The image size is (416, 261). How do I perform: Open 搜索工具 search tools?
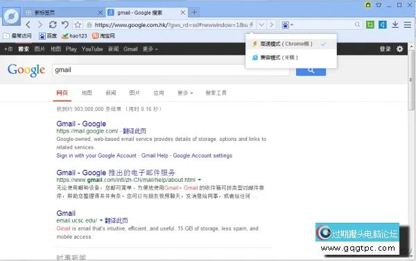[216, 93]
